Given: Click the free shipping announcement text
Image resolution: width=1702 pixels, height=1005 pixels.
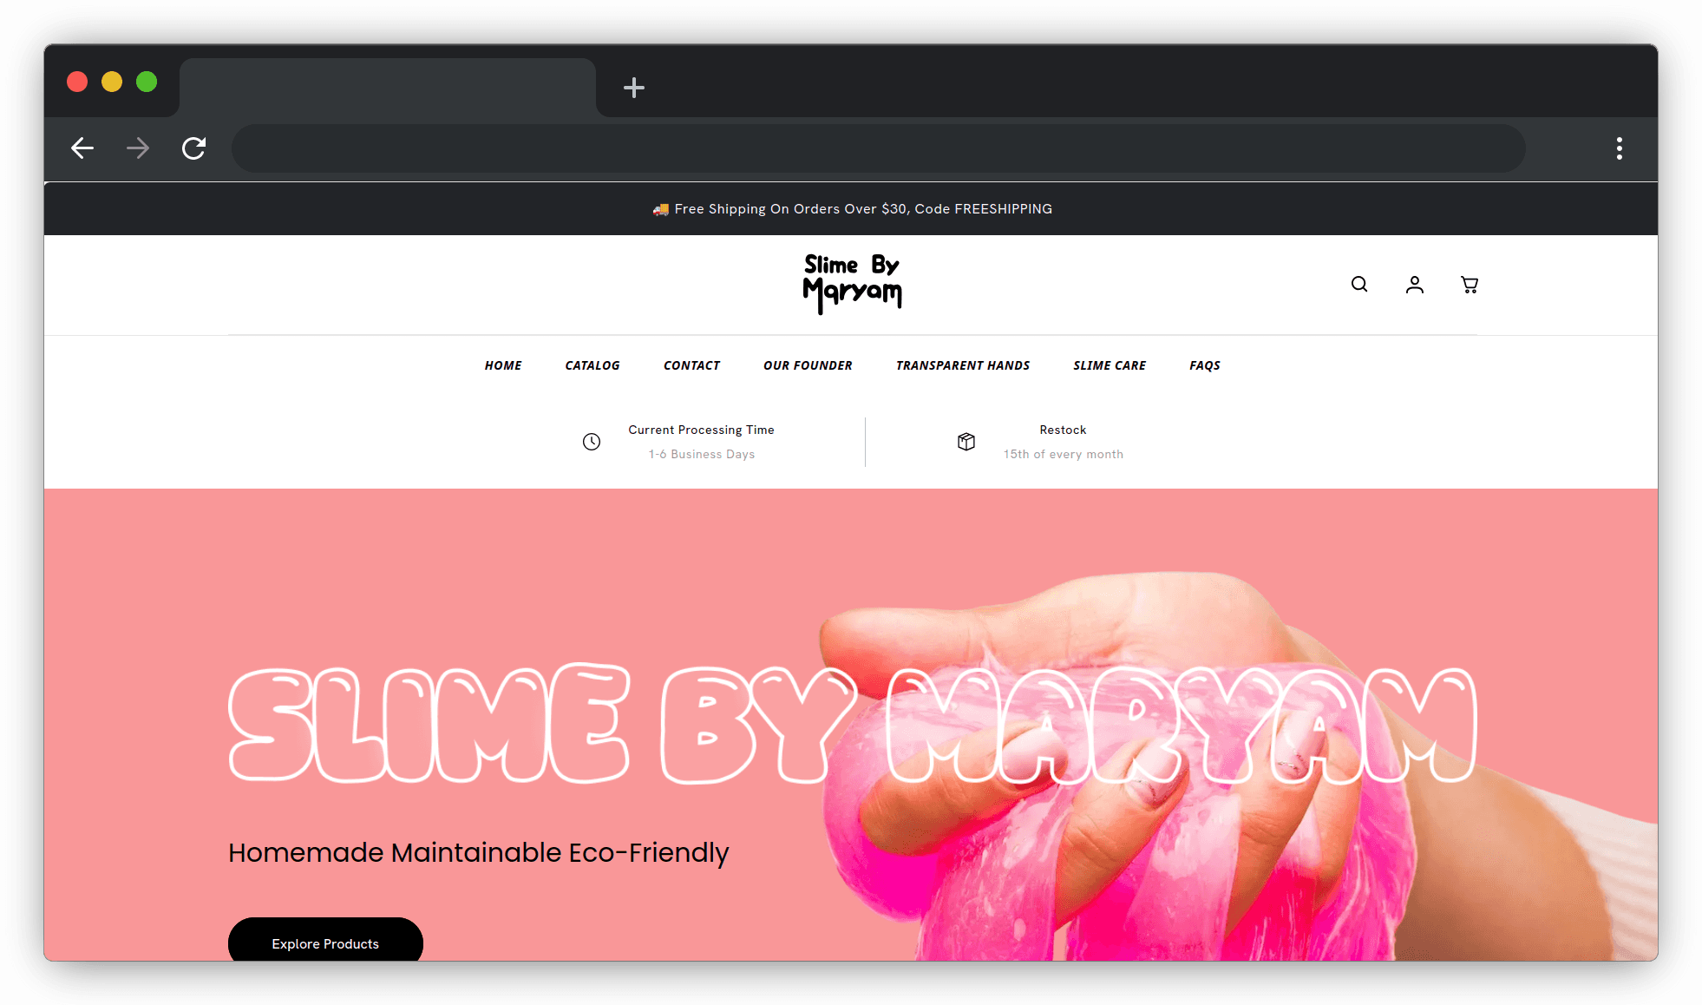Looking at the screenshot, I should [x=852, y=209].
